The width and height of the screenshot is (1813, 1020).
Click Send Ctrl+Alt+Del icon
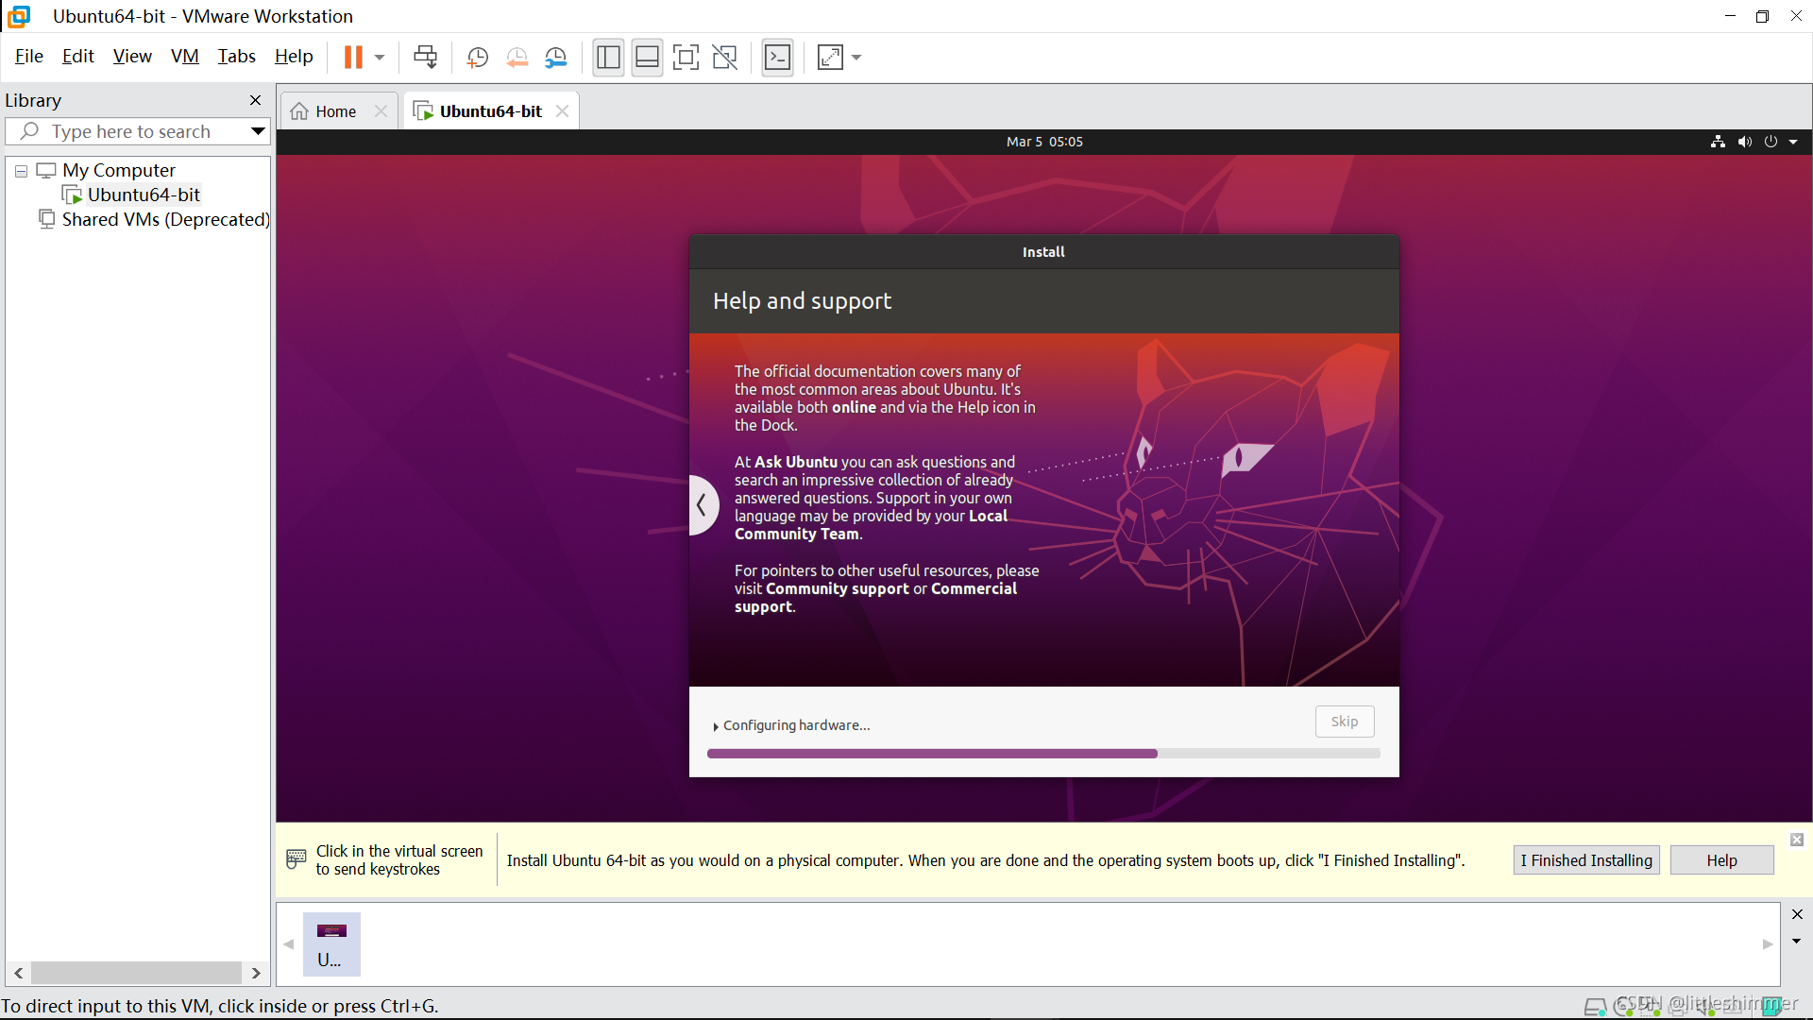point(425,58)
